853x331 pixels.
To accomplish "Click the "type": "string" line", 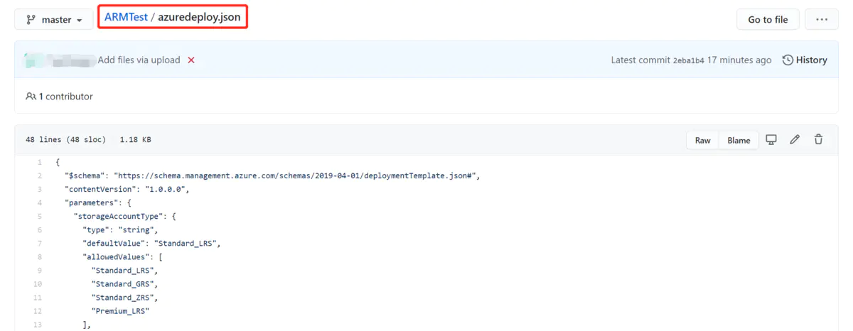I will click(120, 230).
